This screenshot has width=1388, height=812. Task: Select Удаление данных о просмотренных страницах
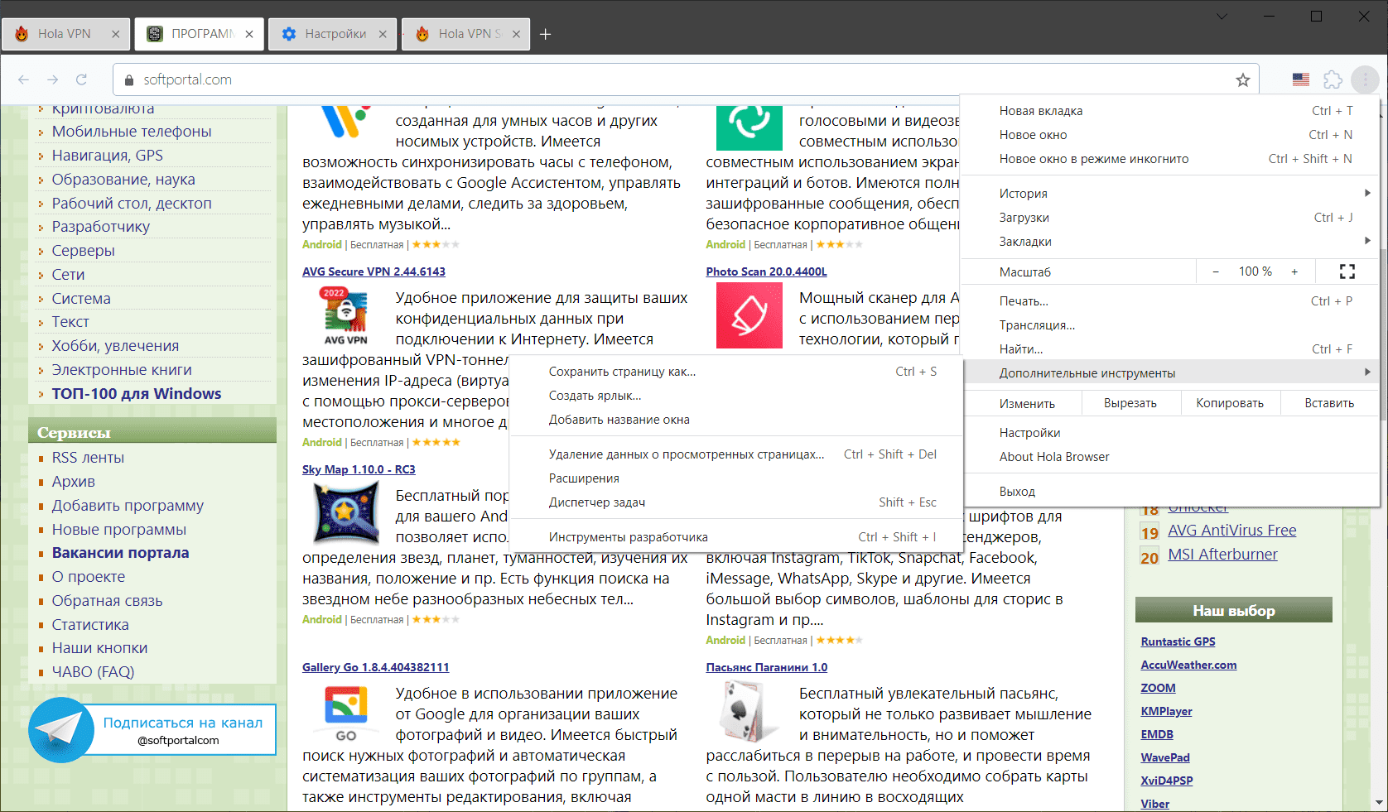[735, 454]
